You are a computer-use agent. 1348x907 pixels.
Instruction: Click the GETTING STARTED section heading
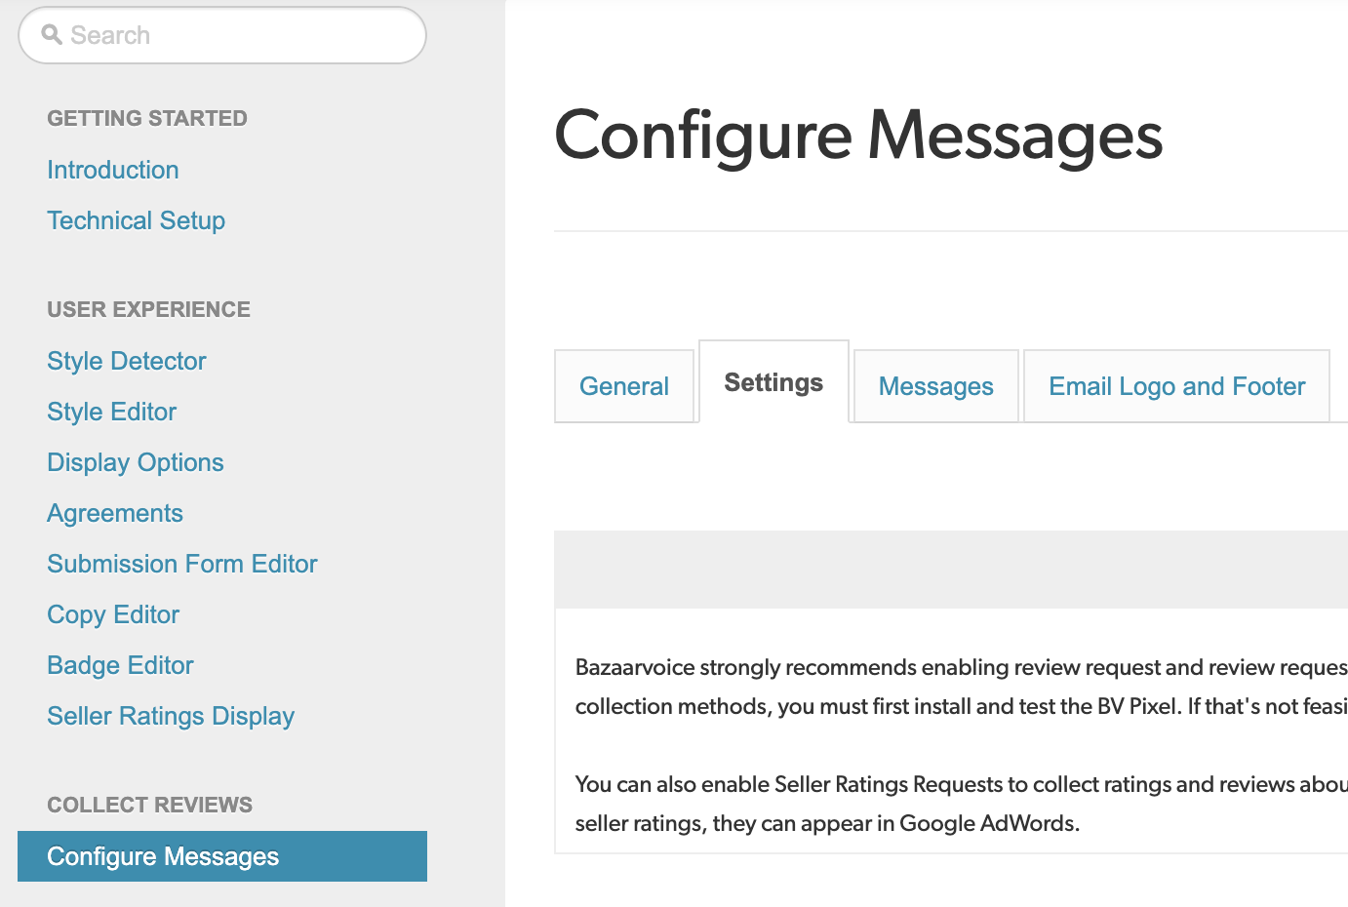(x=147, y=118)
